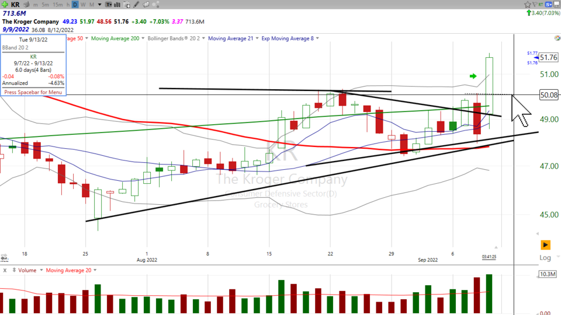Open the Volume indicator dropdown
Screen dimensions: 561x315
point(41,270)
